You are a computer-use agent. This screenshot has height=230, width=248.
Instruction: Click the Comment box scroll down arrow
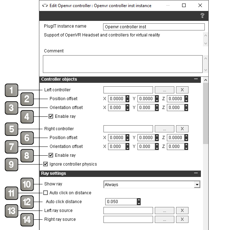tap(205, 70)
